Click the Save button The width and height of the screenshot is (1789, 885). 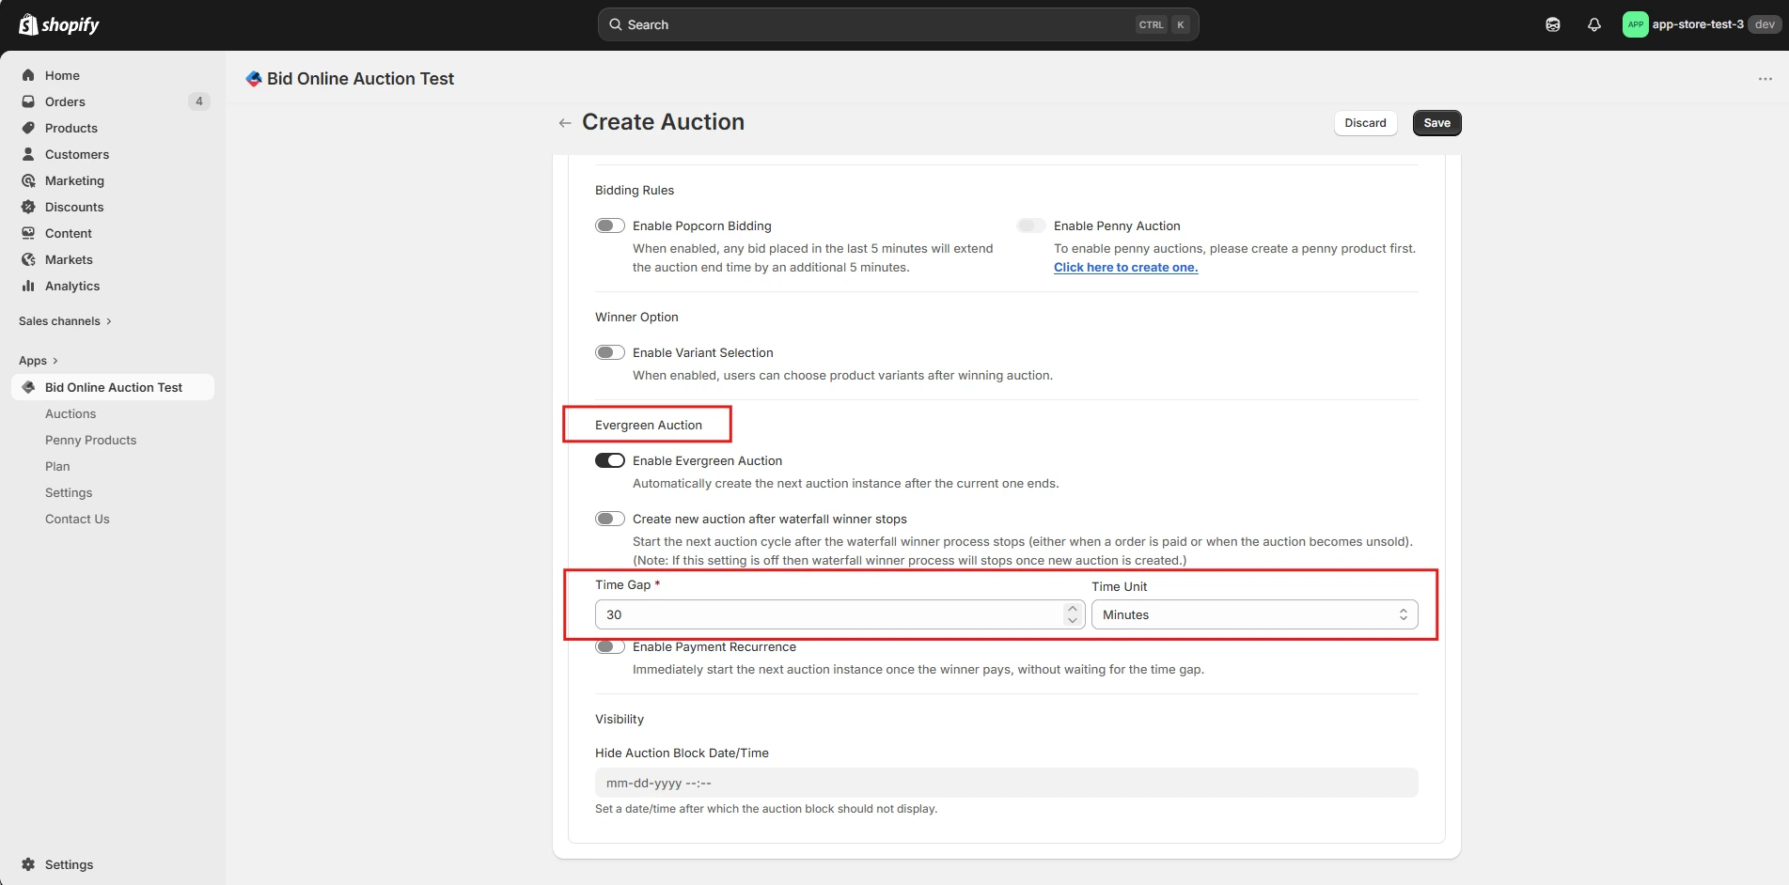[1436, 123]
